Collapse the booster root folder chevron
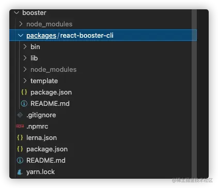The height and width of the screenshot is (188, 218). (17, 12)
